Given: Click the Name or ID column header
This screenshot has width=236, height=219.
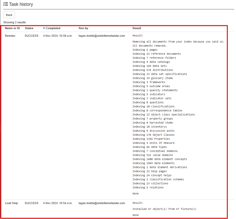Looking at the screenshot, I should [x=12, y=28].
